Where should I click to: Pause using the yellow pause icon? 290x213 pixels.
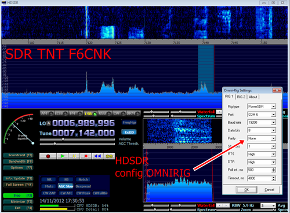coord(74,156)
